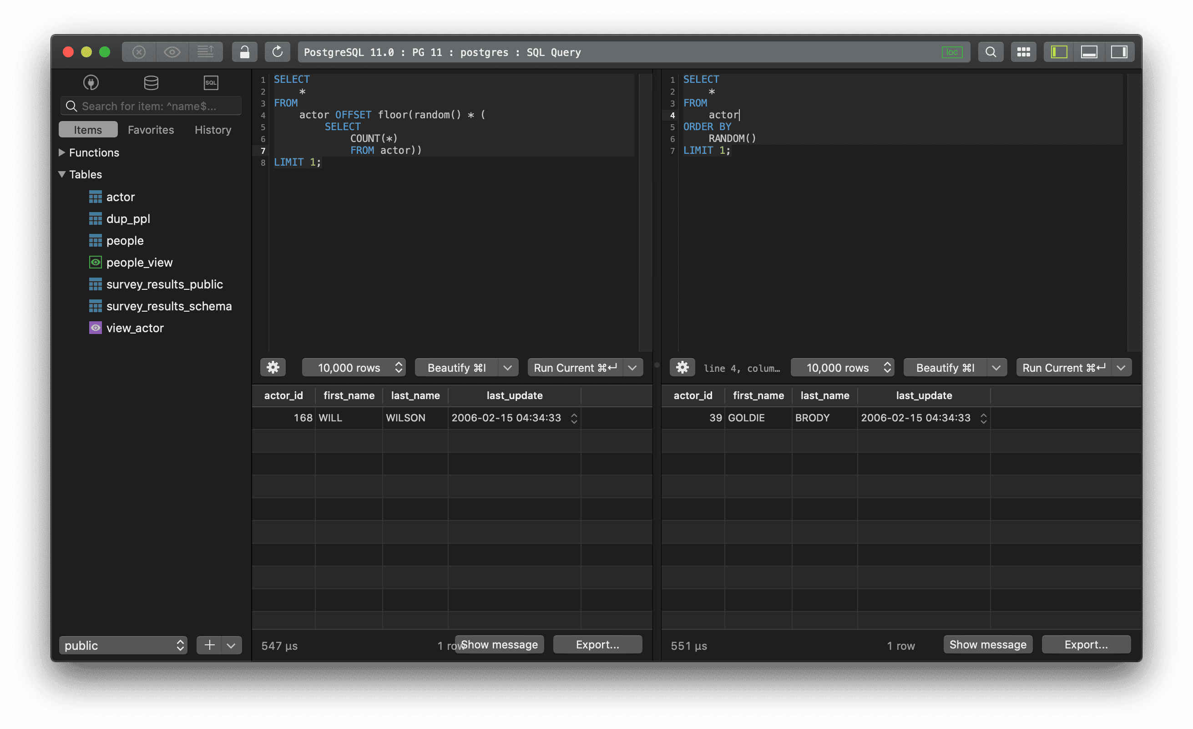The width and height of the screenshot is (1193, 729).
Task: Collapse the Tables tree section
Action: pyautogui.click(x=62, y=174)
